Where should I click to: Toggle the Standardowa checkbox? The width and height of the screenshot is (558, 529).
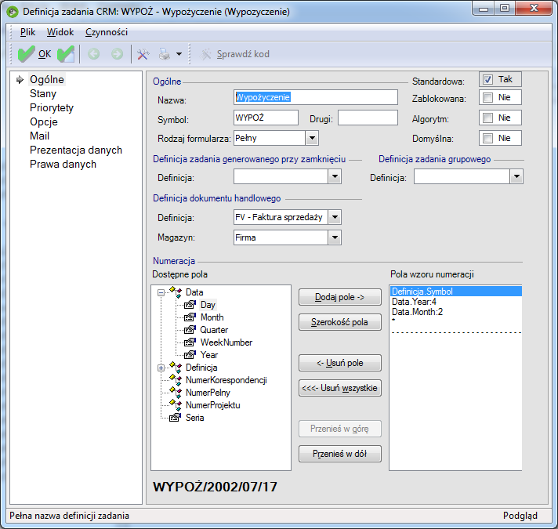tap(488, 79)
